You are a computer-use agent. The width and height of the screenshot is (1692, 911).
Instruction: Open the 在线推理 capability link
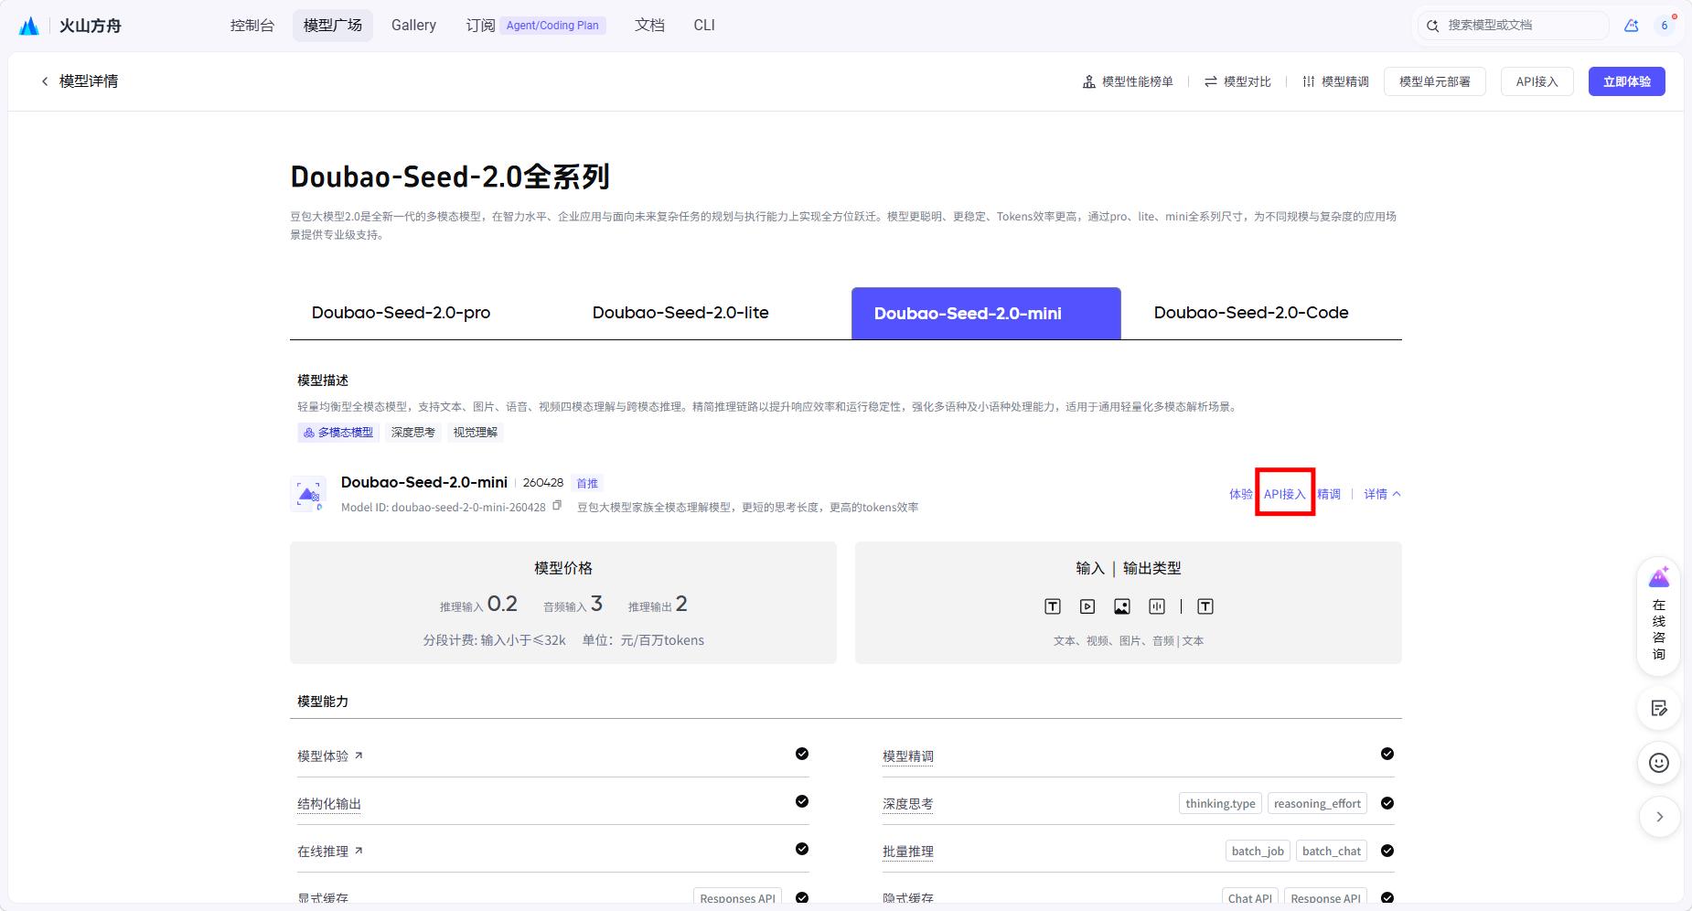[x=330, y=851]
